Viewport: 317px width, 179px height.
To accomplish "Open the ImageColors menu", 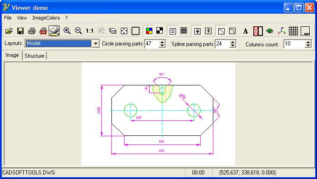I will coord(46,18).
